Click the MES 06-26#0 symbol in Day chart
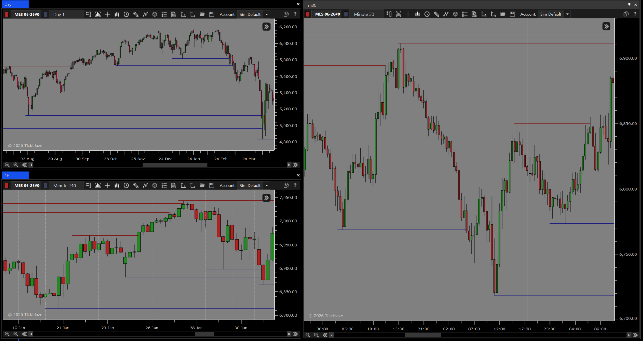 [27, 14]
